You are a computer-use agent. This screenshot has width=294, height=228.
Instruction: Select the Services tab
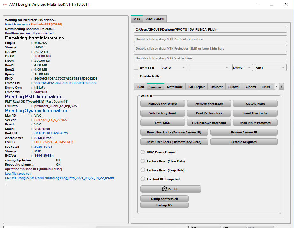tap(155, 87)
